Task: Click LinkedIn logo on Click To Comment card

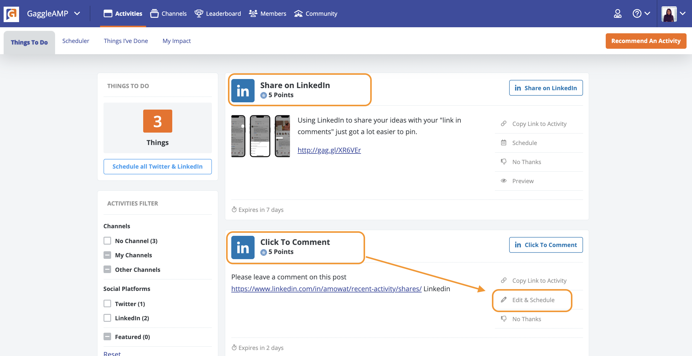Action: [243, 247]
